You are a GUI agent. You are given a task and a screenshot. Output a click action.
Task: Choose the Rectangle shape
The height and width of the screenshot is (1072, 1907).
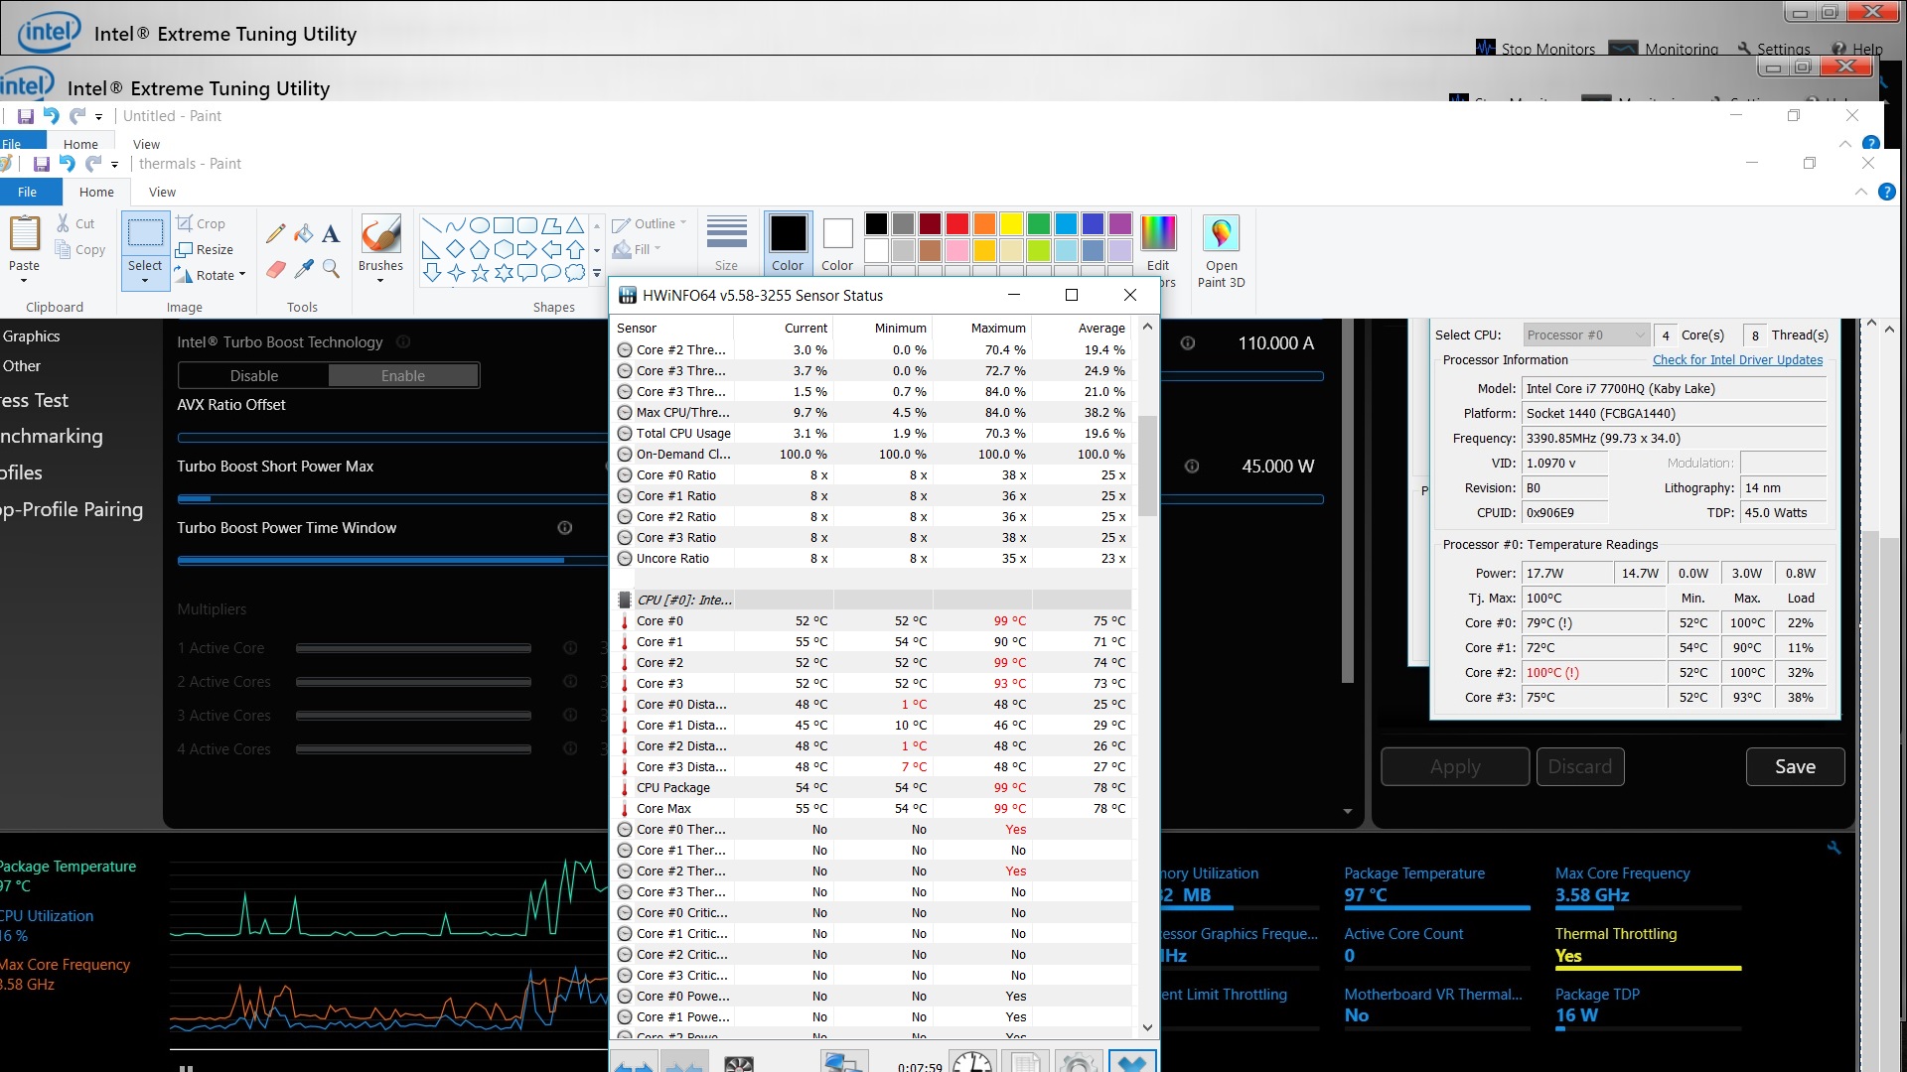tap(504, 225)
